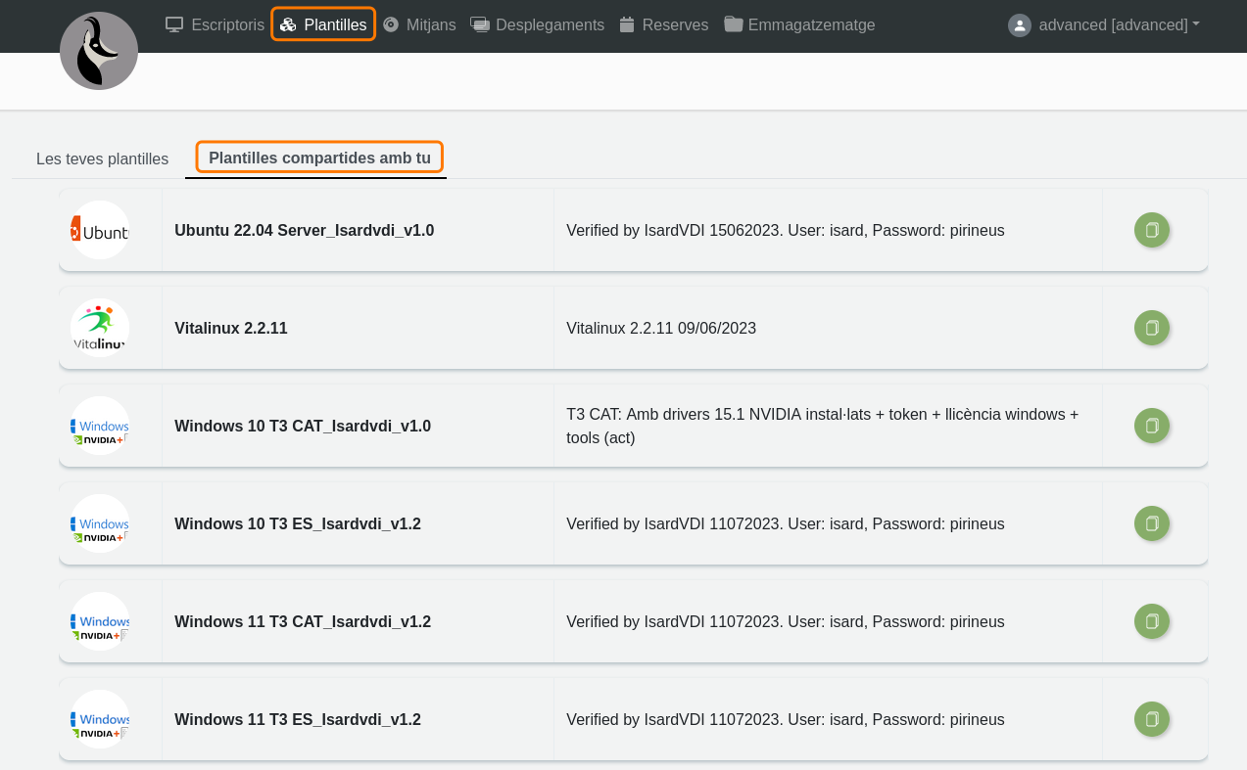
Task: Go to the Reserves section
Action: click(x=664, y=24)
